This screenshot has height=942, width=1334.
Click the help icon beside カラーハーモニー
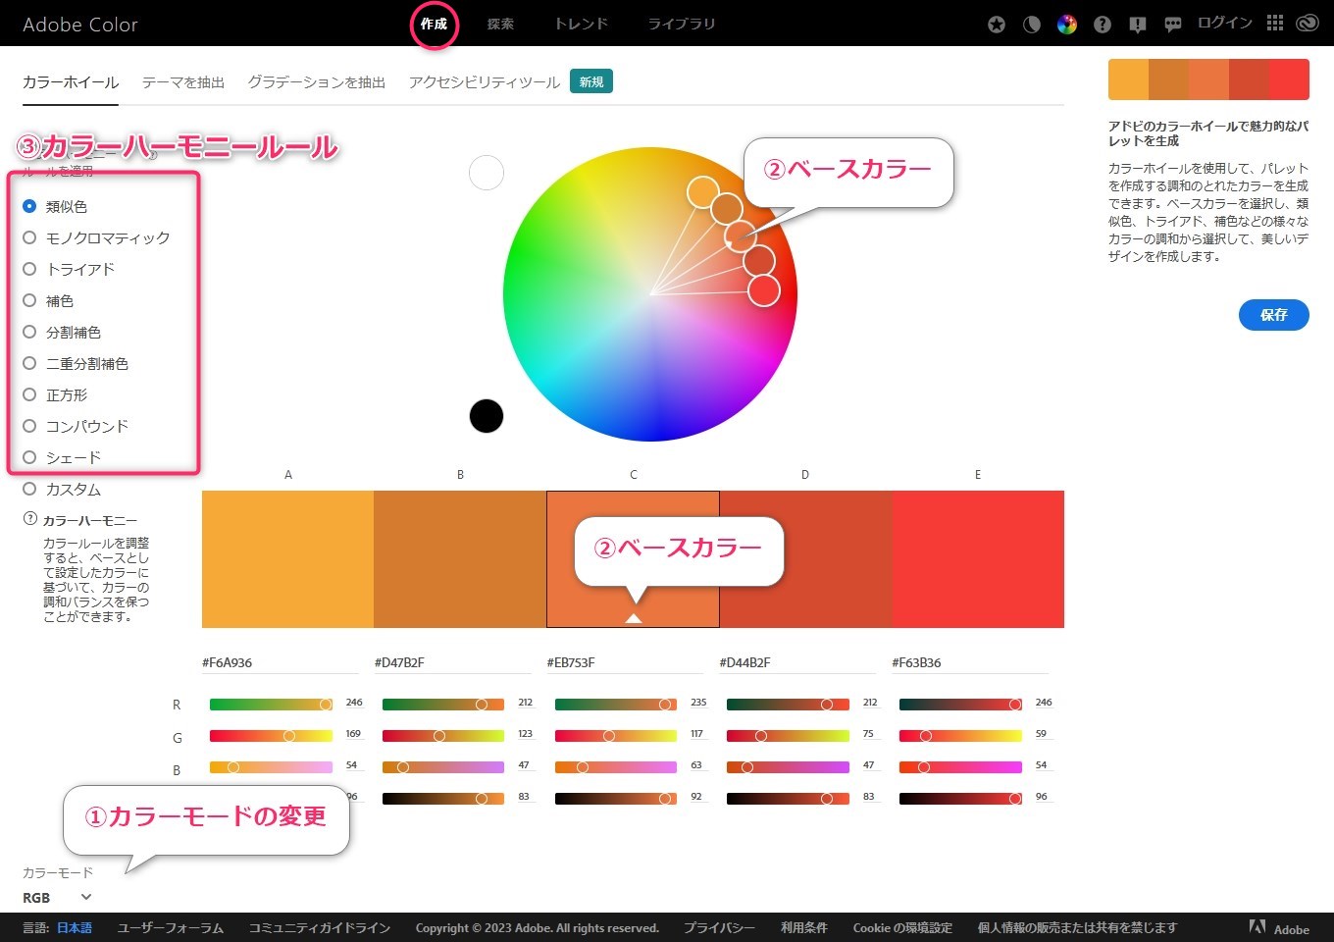pos(30,519)
